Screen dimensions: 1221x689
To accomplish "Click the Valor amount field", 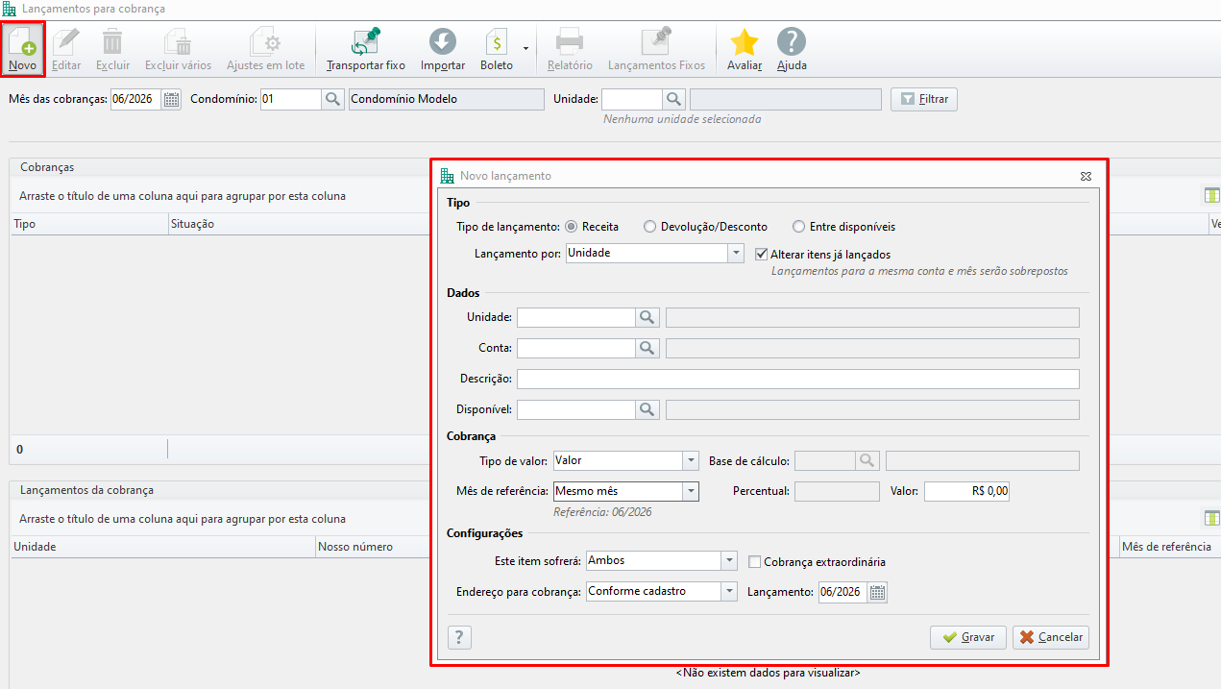I will click(966, 491).
